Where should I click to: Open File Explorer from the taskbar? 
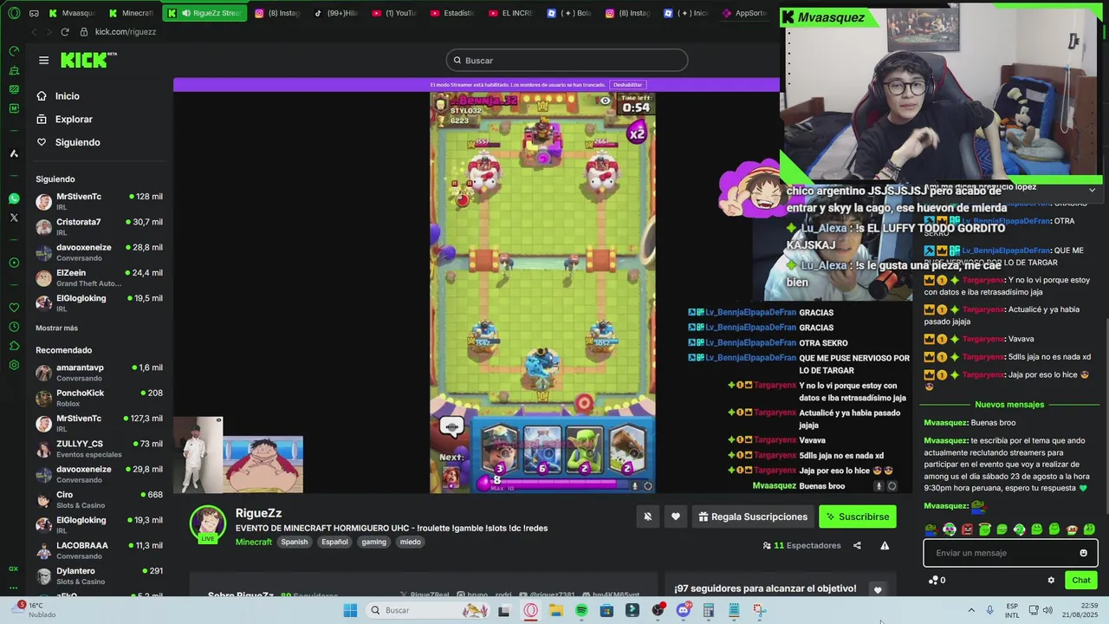(x=556, y=610)
